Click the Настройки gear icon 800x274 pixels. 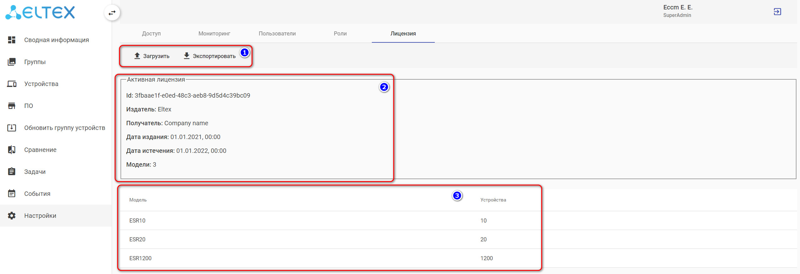(x=12, y=216)
